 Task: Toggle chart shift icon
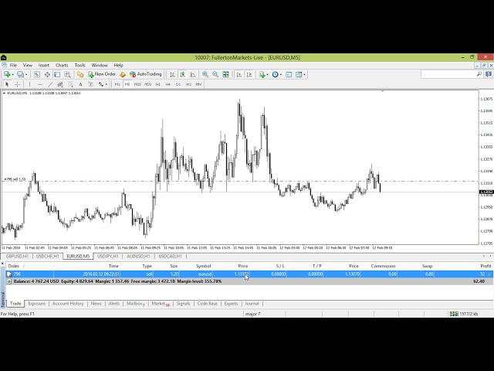[249, 74]
